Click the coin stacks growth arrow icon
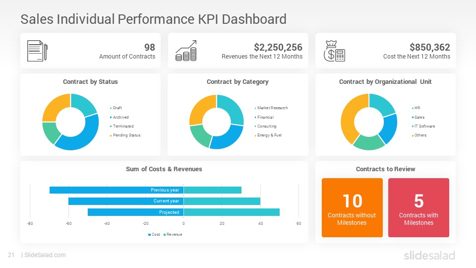The image size is (476, 268). (x=186, y=51)
